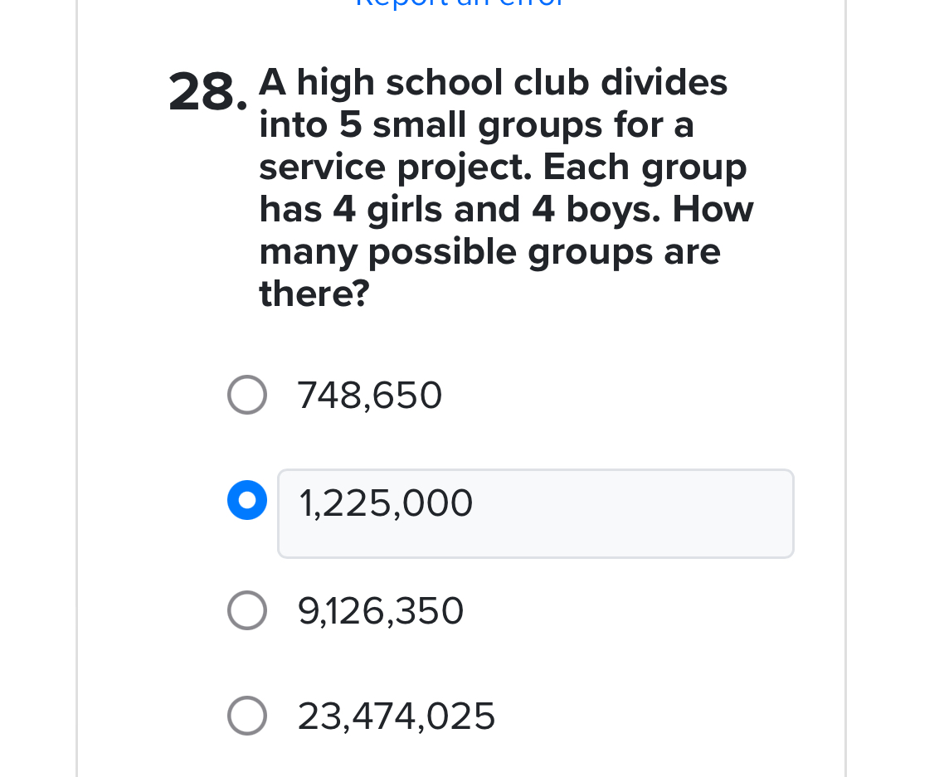
Task: Click the Report an error link
Action: click(460, 4)
